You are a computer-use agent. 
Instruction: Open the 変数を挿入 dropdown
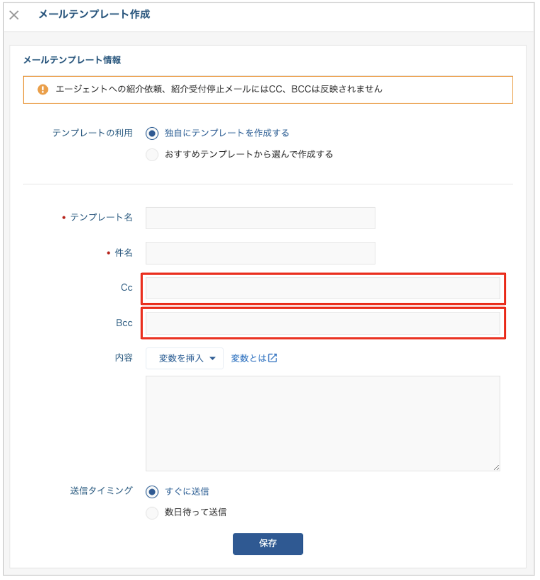(x=184, y=358)
